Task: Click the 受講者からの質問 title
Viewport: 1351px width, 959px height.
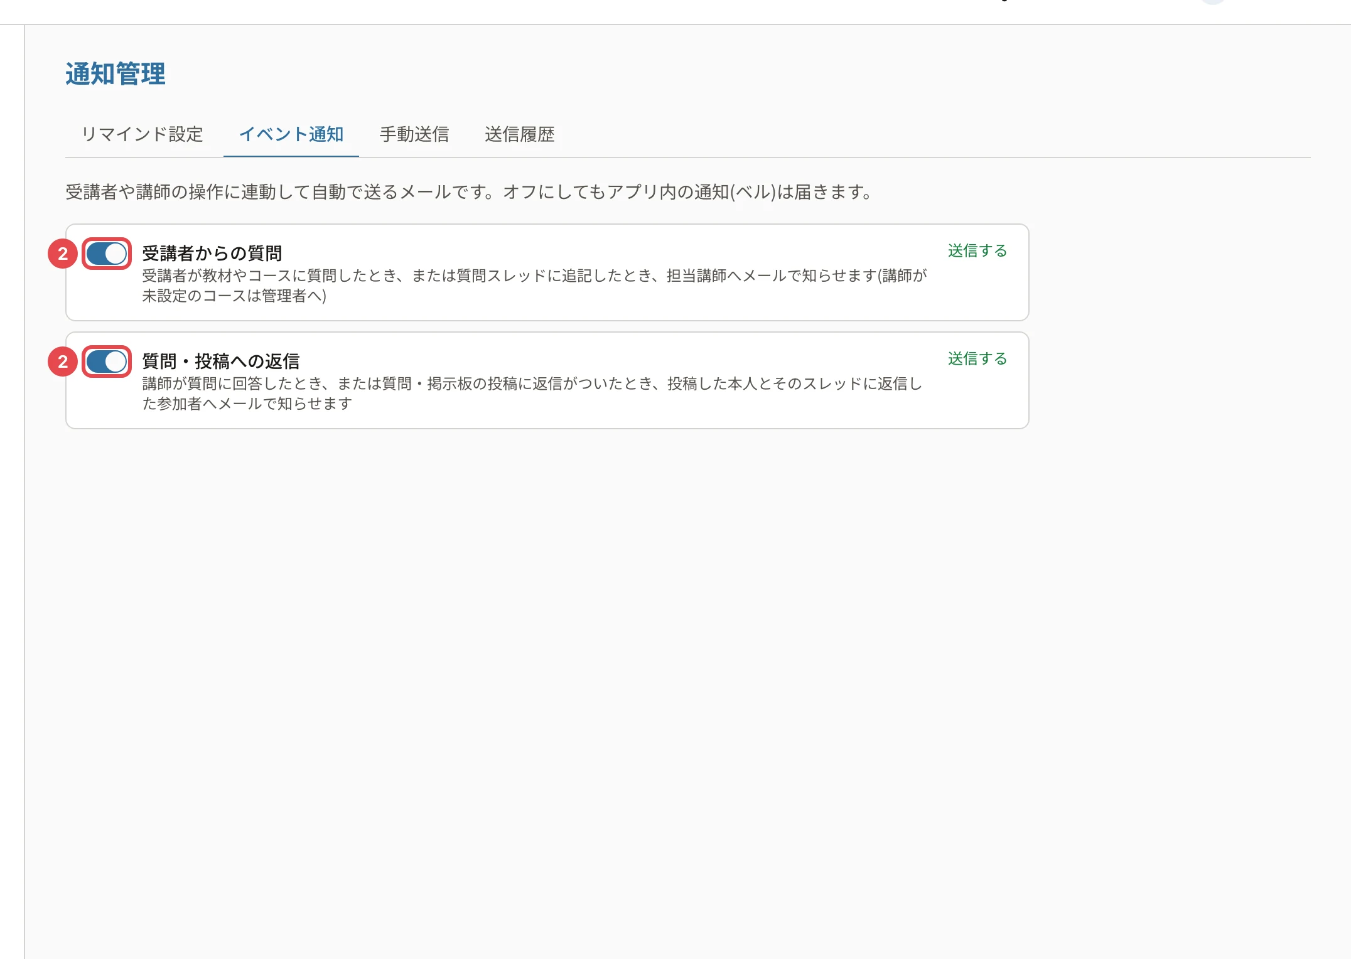Action: (212, 254)
